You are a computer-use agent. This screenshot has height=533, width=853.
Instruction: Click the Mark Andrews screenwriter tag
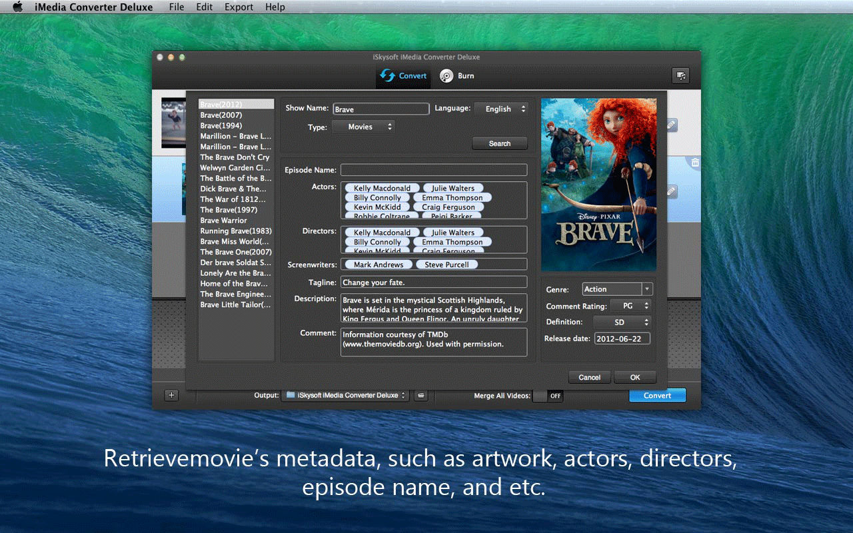tap(379, 265)
